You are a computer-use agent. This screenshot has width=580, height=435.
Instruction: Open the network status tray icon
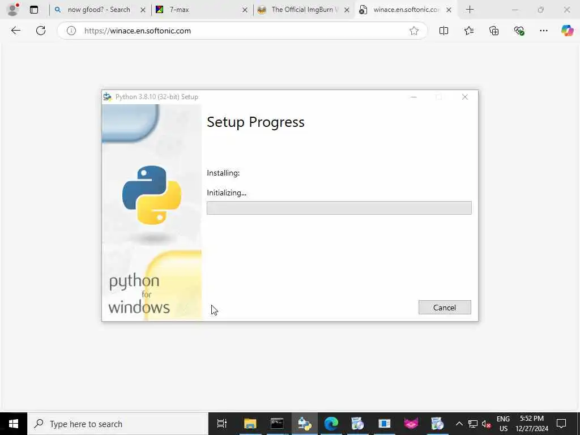coord(473,424)
